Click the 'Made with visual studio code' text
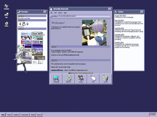 point(61,67)
